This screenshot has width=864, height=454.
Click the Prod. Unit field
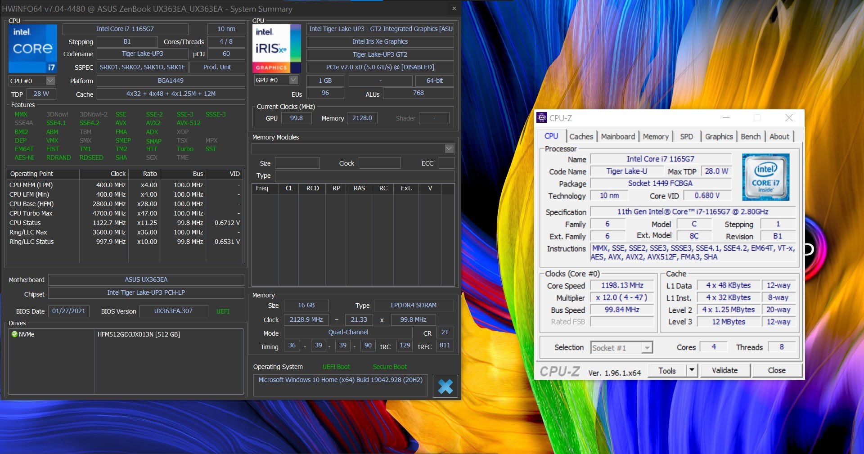(x=217, y=67)
